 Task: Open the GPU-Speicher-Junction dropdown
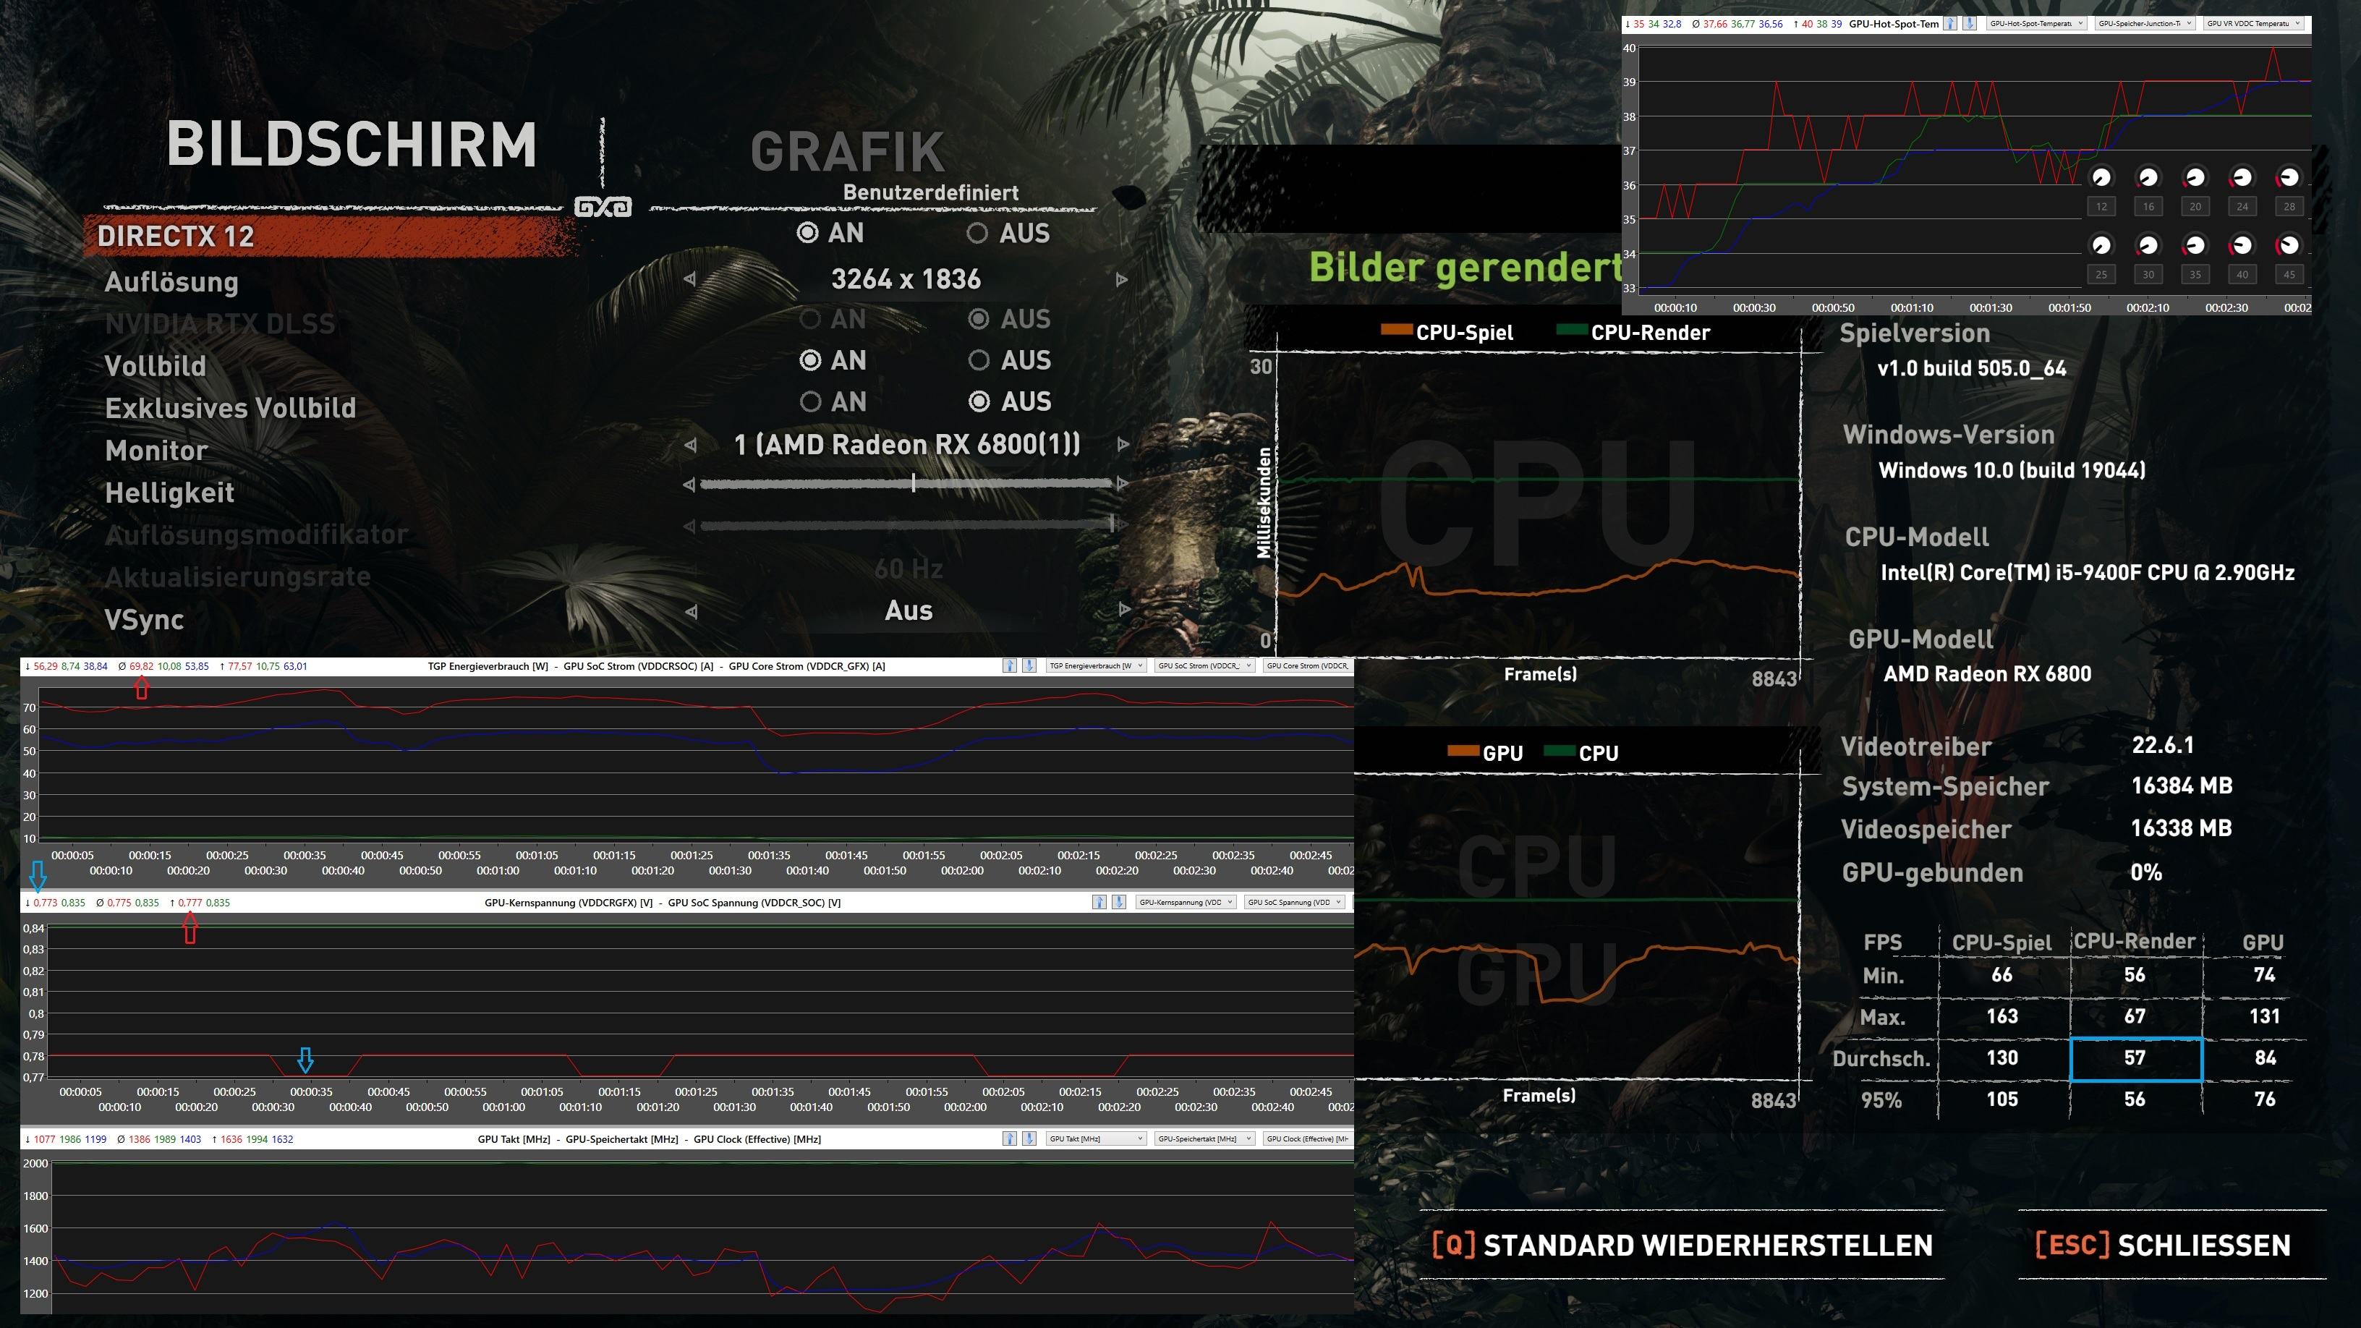point(2145,24)
